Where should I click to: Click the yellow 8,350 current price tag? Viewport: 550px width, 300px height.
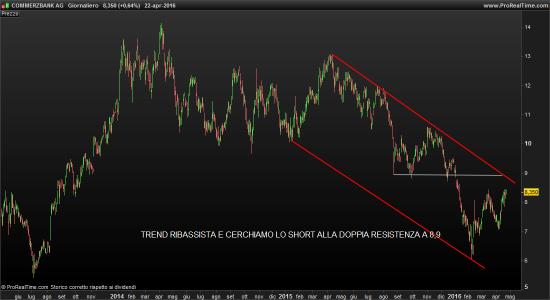pos(530,192)
